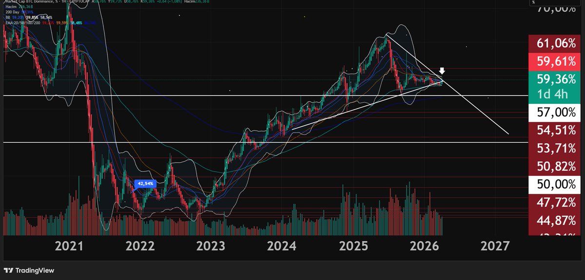Image resolution: width=585 pixels, height=280 pixels.
Task: Click the TradingView logo
Action: tap(29, 270)
